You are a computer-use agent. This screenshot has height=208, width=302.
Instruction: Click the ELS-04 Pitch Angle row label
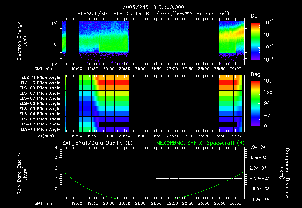pyautogui.click(x=40, y=114)
